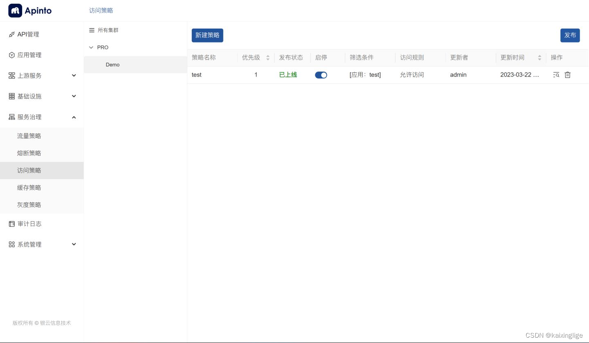Click the delete trash icon for the test policy
The width and height of the screenshot is (589, 343).
(x=567, y=75)
